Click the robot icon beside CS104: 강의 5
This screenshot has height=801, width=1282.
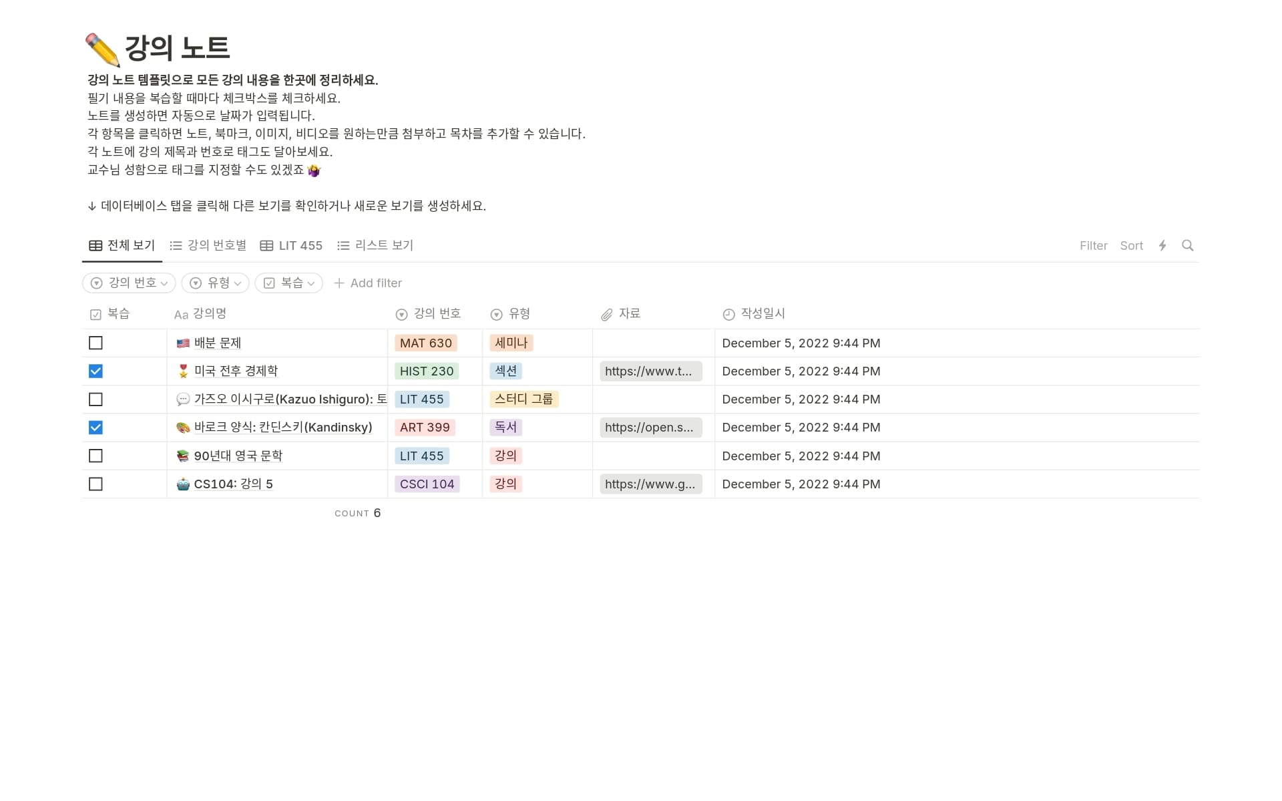point(183,484)
